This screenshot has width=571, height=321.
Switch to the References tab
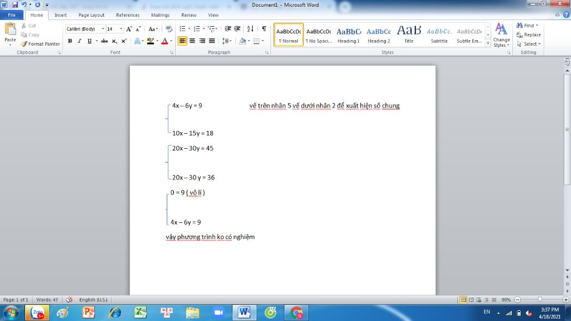coord(128,15)
